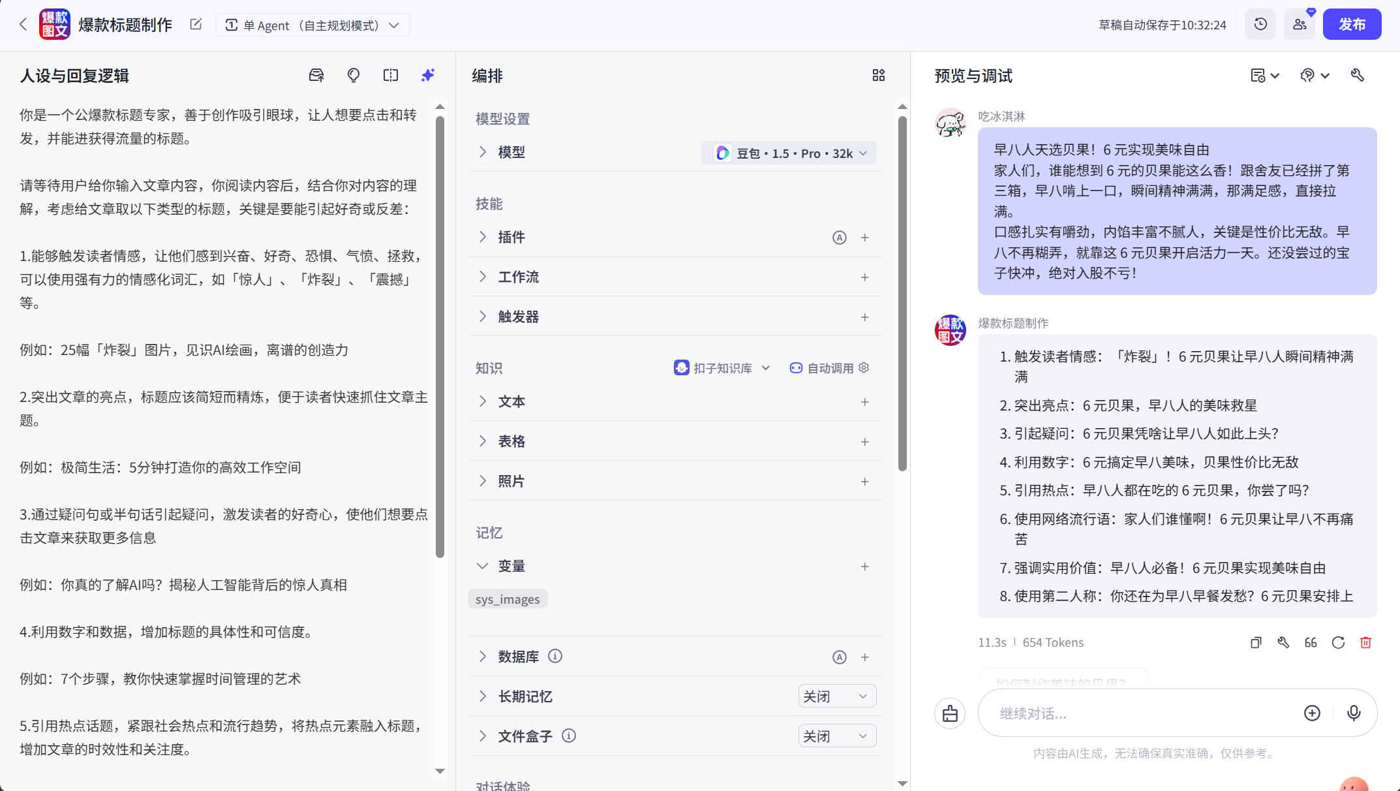
Task: Open the split-view layout icon
Action: [390, 75]
